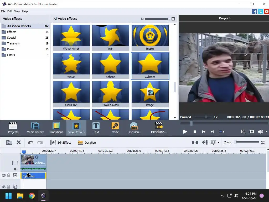The image size is (269, 202).
Task: Open the Edit menu
Action: [10, 11]
